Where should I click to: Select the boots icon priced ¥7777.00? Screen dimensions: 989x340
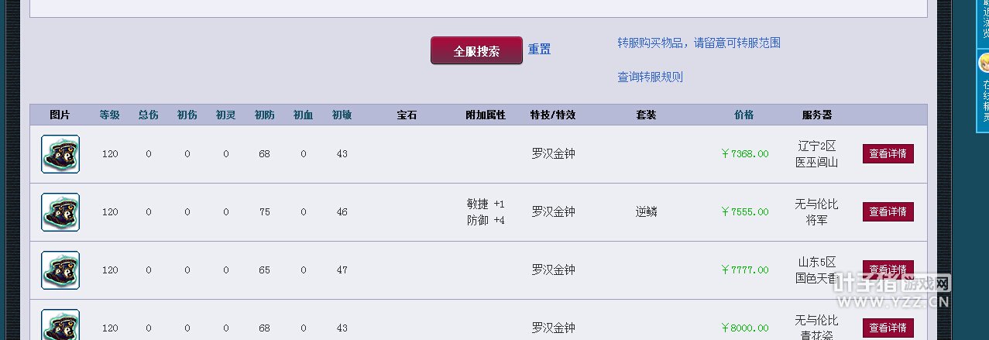[60, 270]
